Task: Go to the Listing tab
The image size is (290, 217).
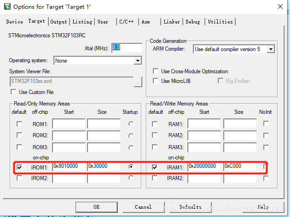Action: 82,22
